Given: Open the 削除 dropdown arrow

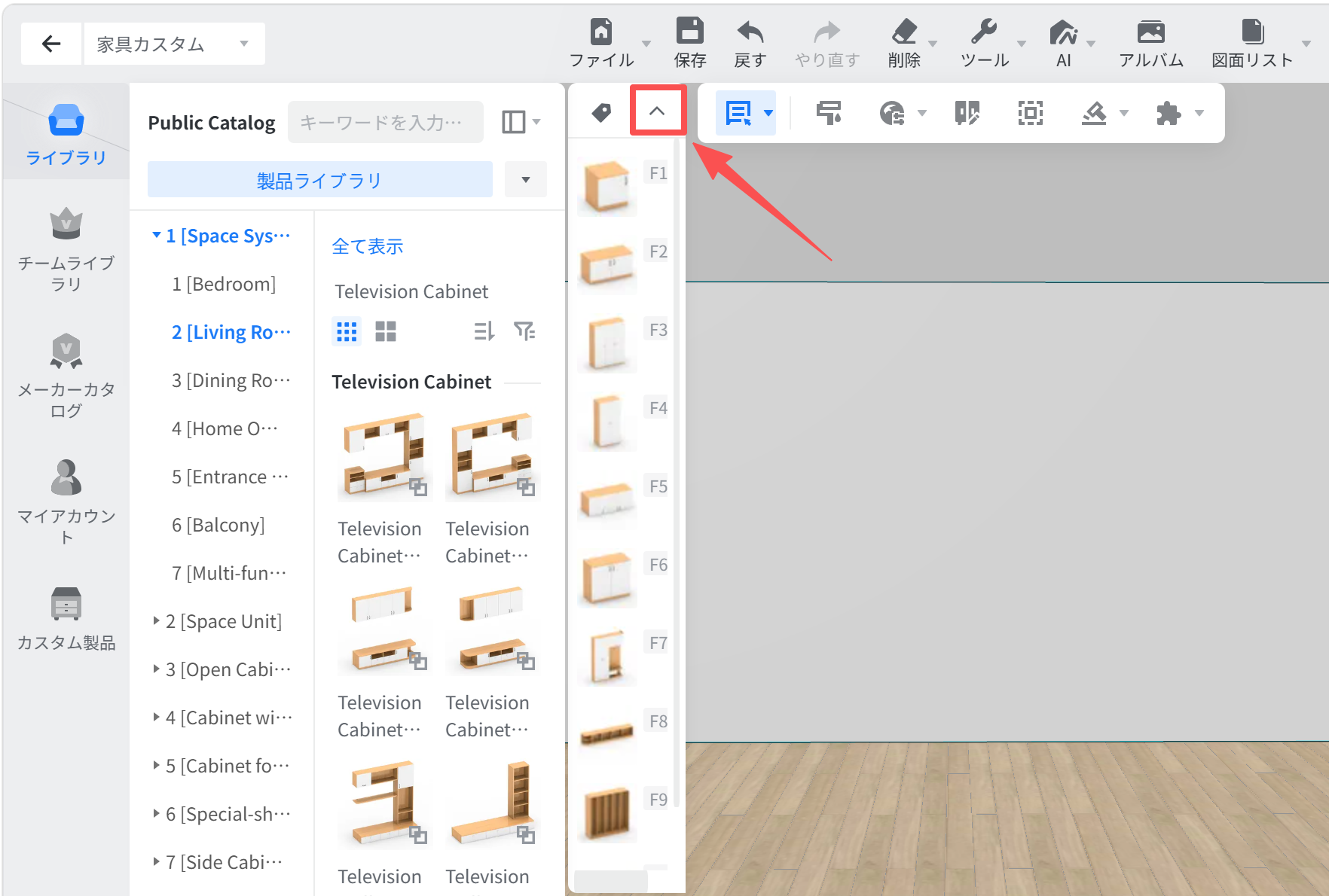Looking at the screenshot, I should click(933, 44).
